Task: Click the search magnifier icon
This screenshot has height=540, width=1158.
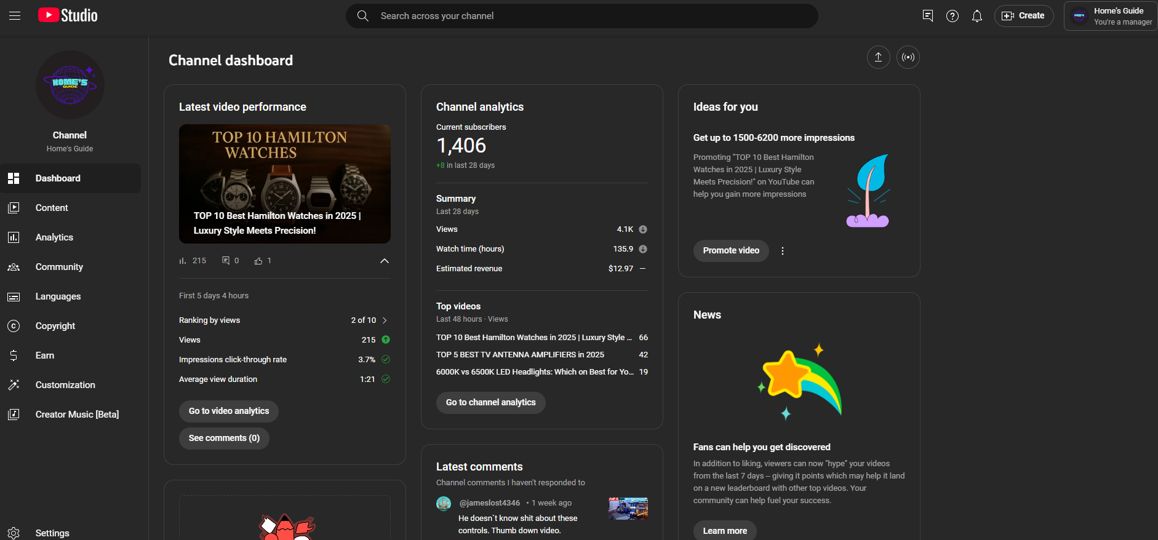Action: point(363,16)
